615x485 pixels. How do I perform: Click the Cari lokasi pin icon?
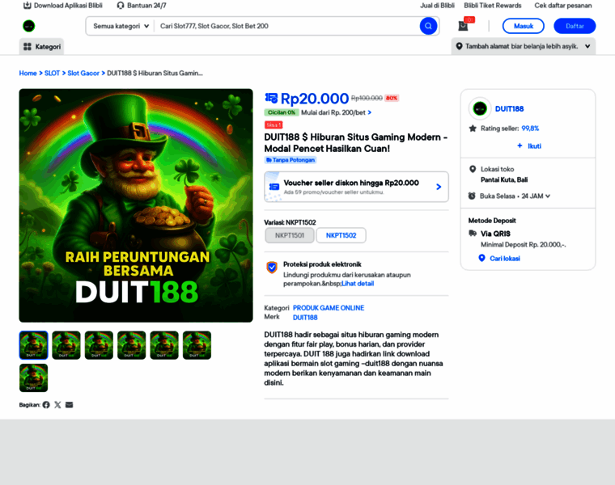click(482, 258)
